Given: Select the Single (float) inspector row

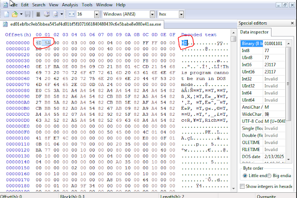Looking at the screenshot, I should (x=263, y=128).
